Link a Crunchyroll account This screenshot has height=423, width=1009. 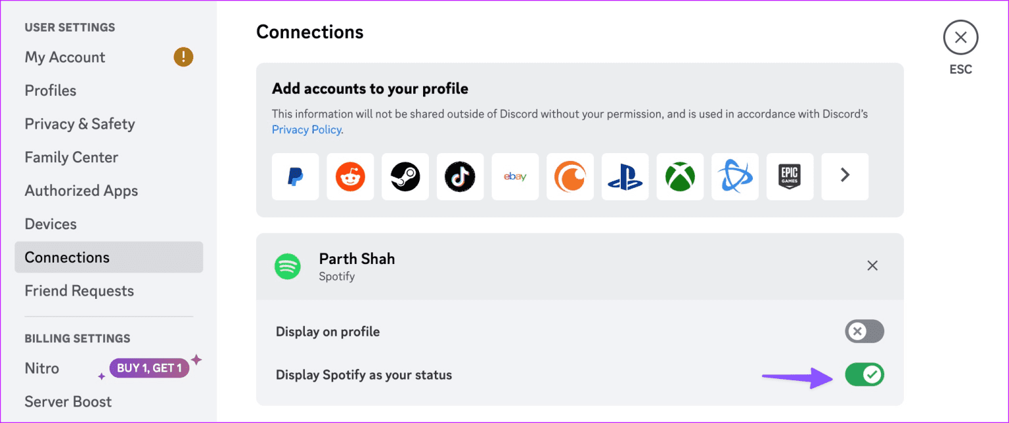click(x=570, y=177)
